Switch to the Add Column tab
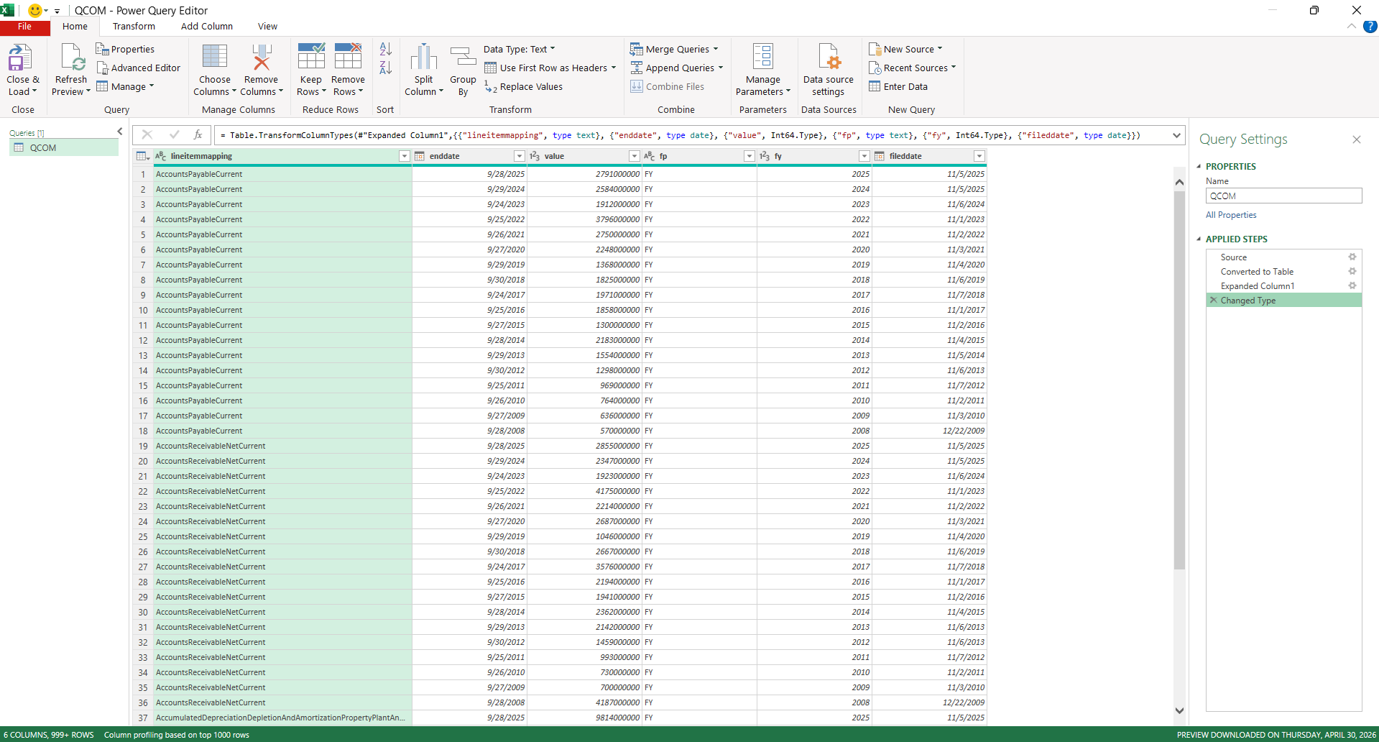This screenshot has width=1379, height=742. click(207, 27)
